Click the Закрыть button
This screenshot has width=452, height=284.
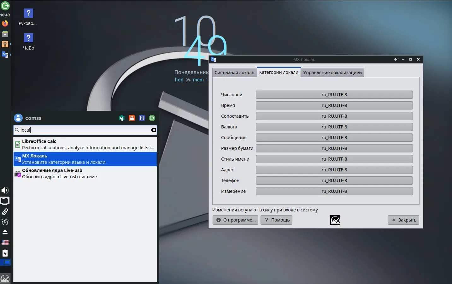[x=403, y=220]
